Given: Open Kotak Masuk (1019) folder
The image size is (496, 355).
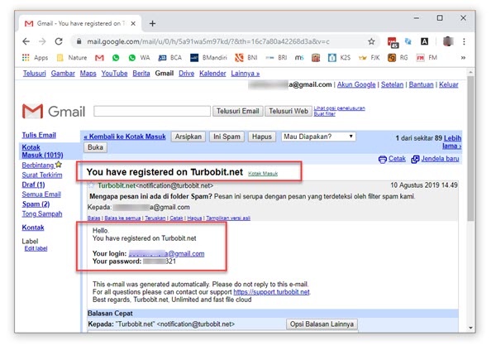Looking at the screenshot, I should tap(42, 151).
